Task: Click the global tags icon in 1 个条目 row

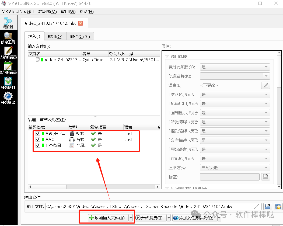Action: click(72, 145)
